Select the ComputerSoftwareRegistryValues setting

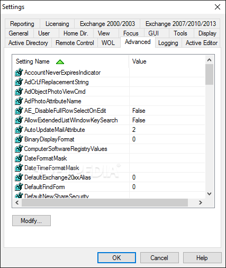[109, 149]
